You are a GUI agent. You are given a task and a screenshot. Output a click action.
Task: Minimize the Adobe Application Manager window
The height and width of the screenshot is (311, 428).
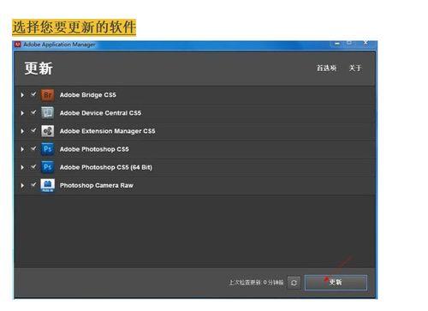coord(337,44)
